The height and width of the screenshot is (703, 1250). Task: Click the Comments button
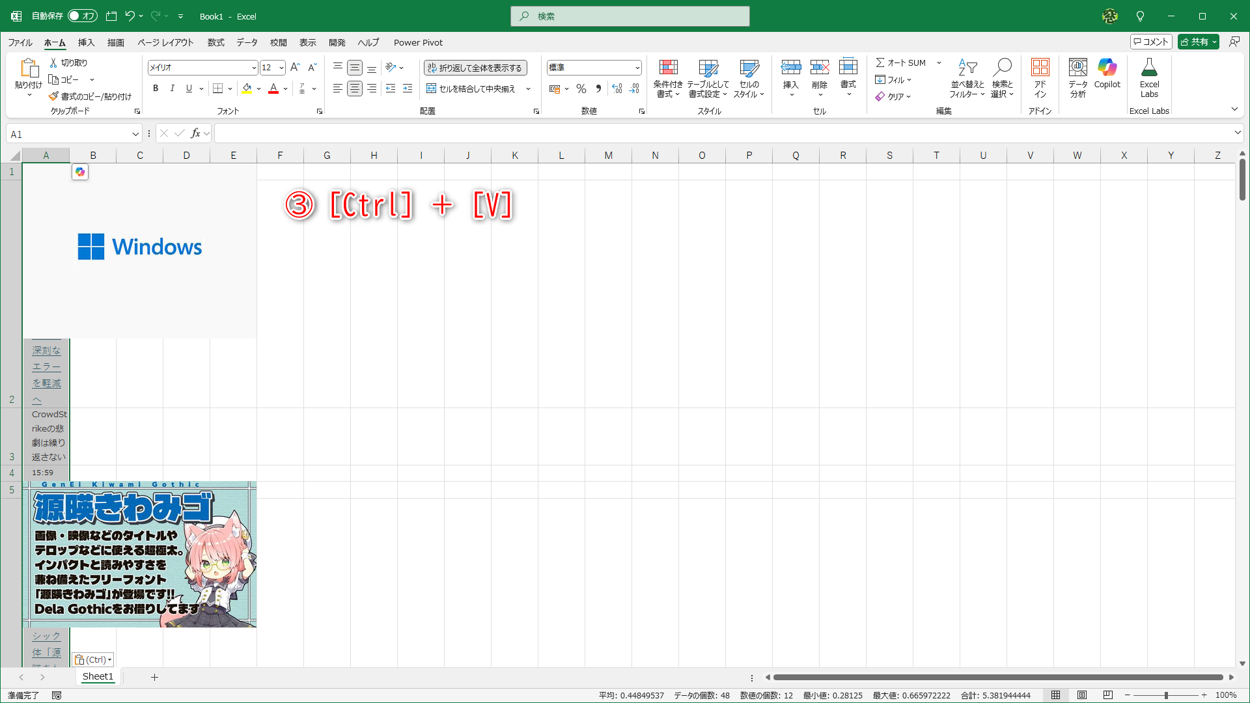pos(1151,42)
